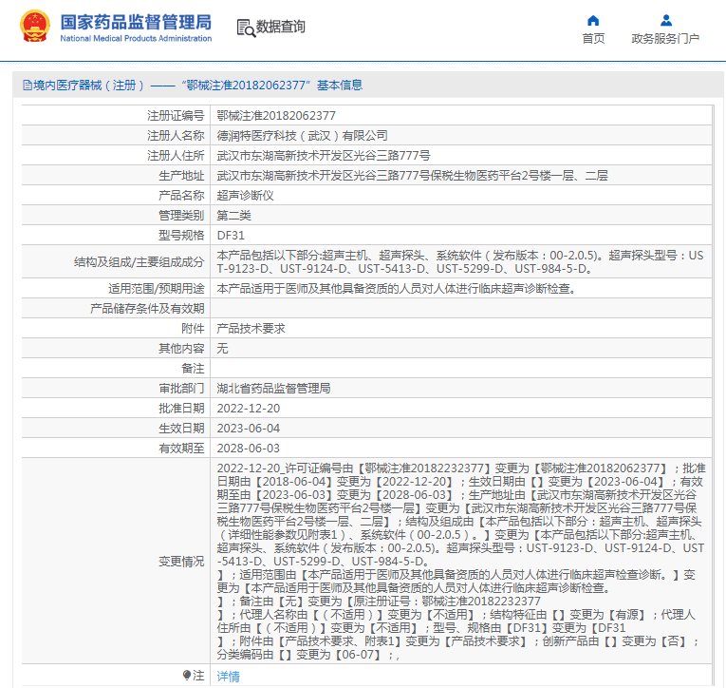Click model specification value DF31
This screenshot has height=688, width=726.
click(x=231, y=235)
